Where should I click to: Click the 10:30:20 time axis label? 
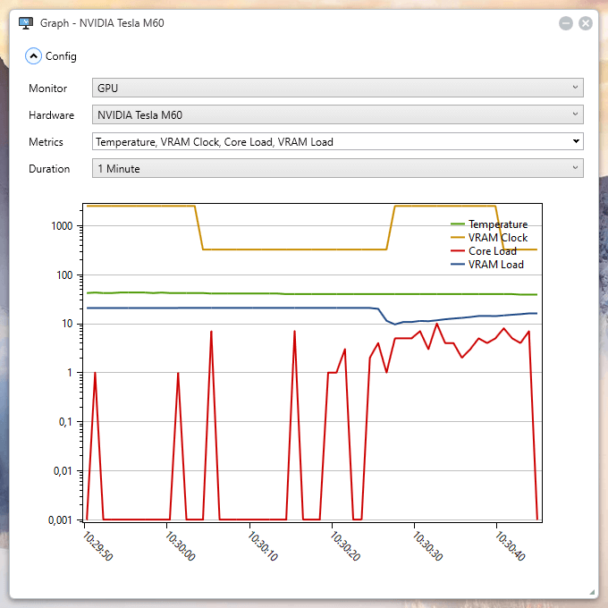(x=345, y=546)
